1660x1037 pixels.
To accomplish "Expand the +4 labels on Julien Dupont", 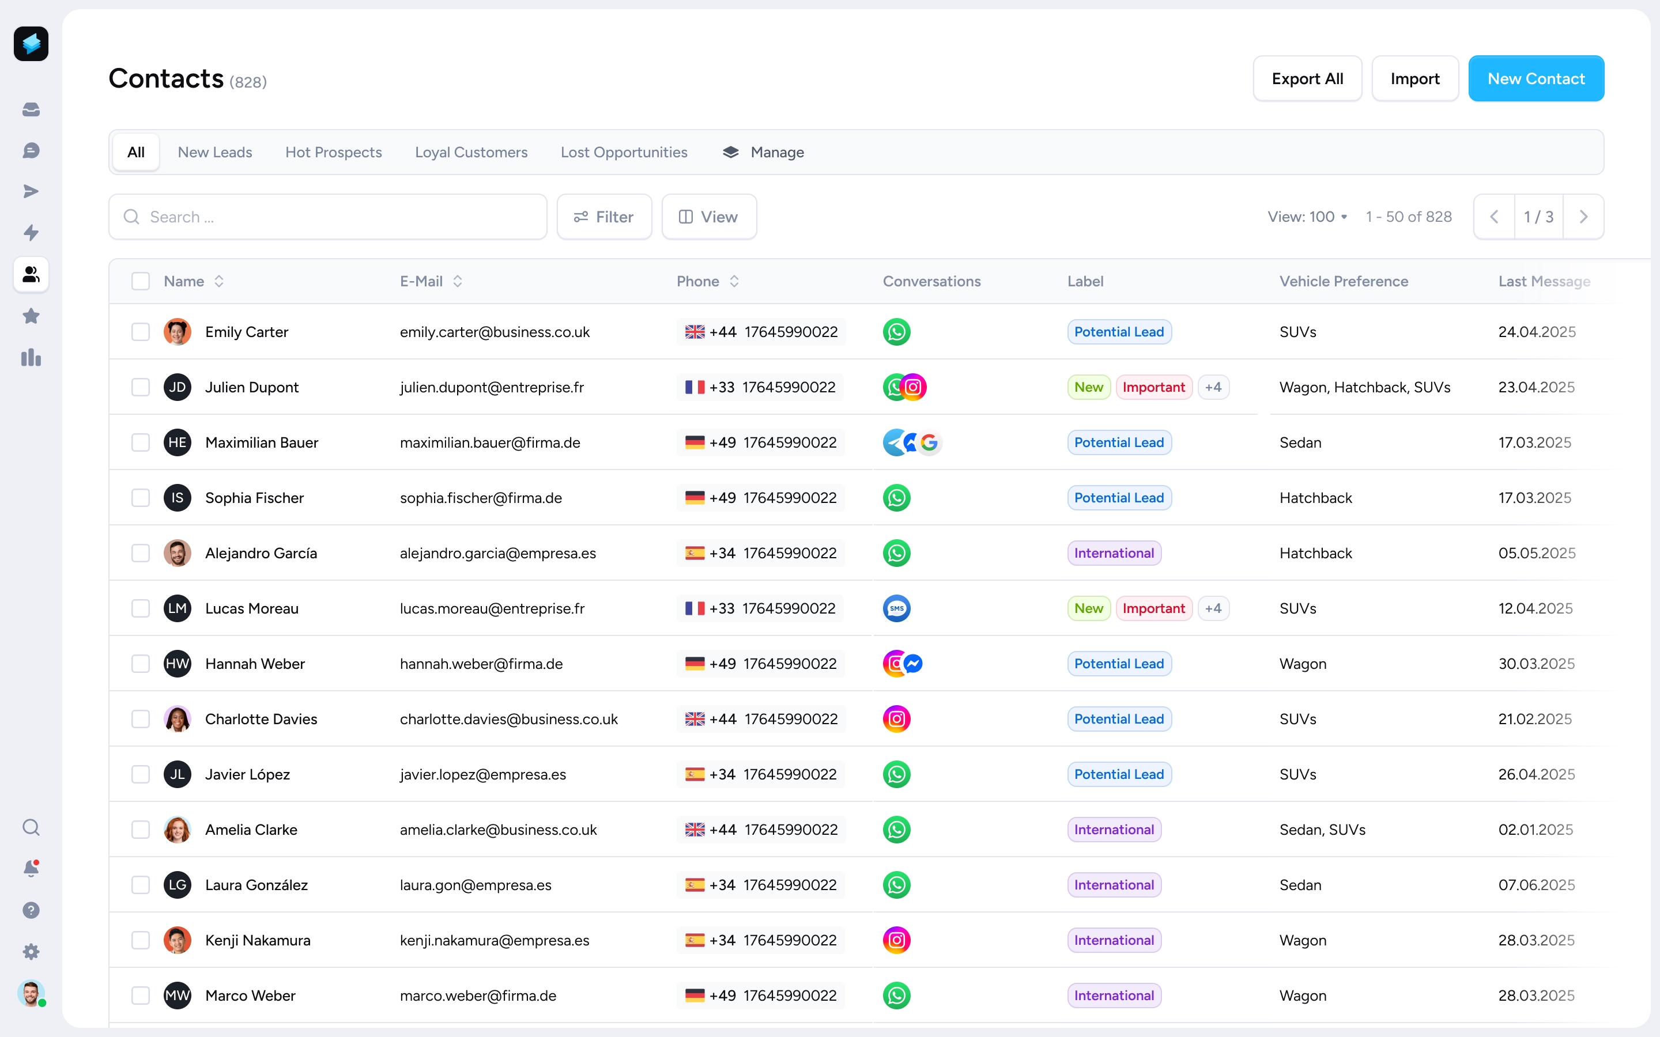I will [1213, 388].
